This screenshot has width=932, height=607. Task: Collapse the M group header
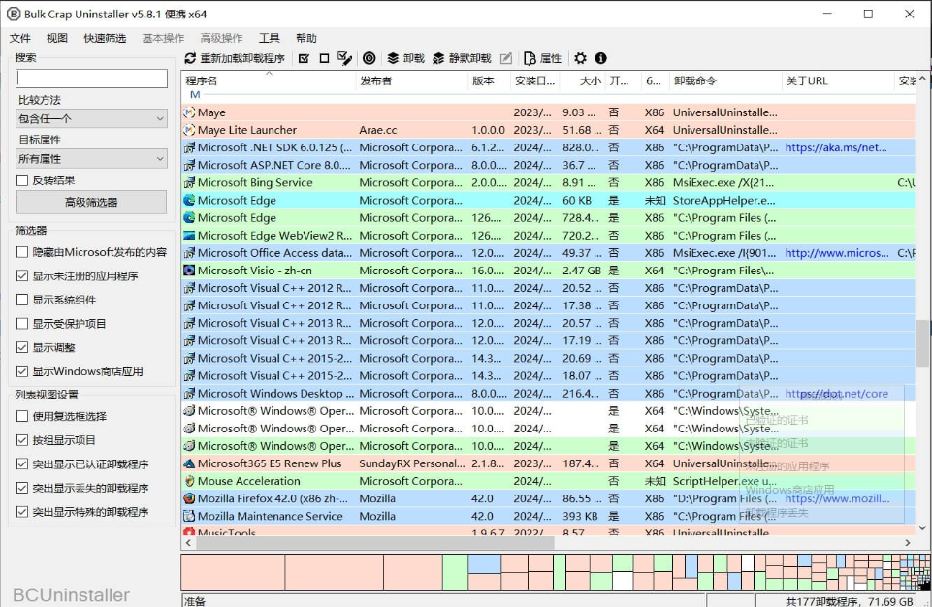pos(195,95)
